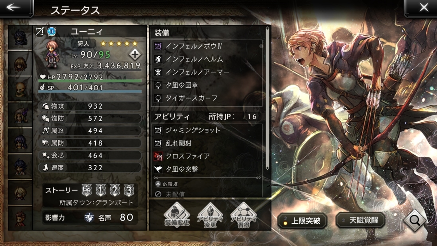Click 上限突破 limit break button
This screenshot has height=246, width=437.
point(302,221)
